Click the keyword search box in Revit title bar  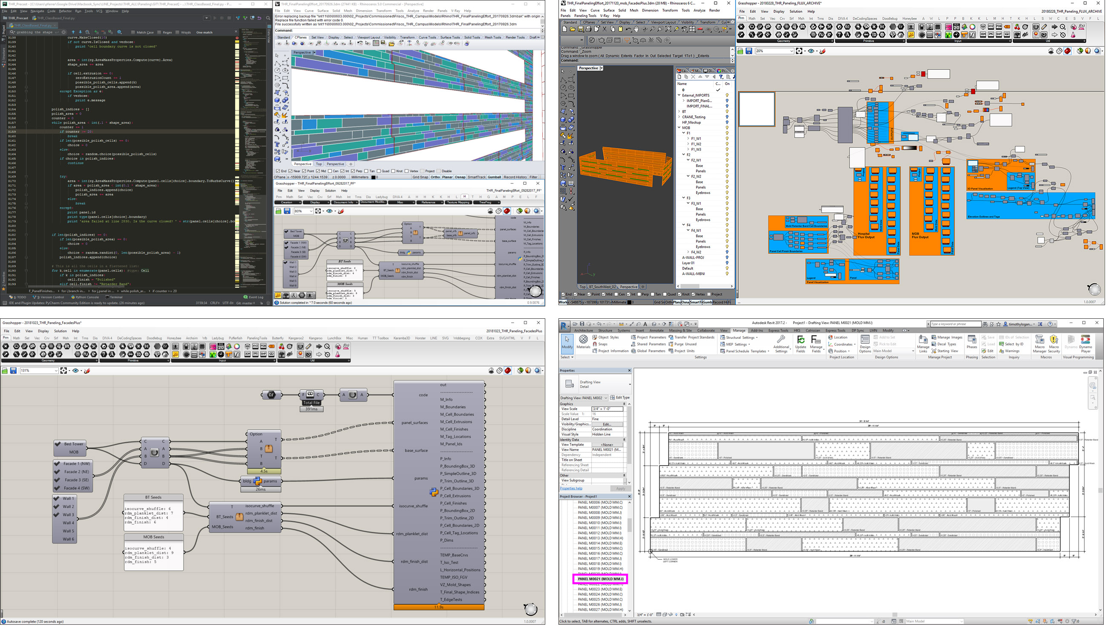coord(955,324)
